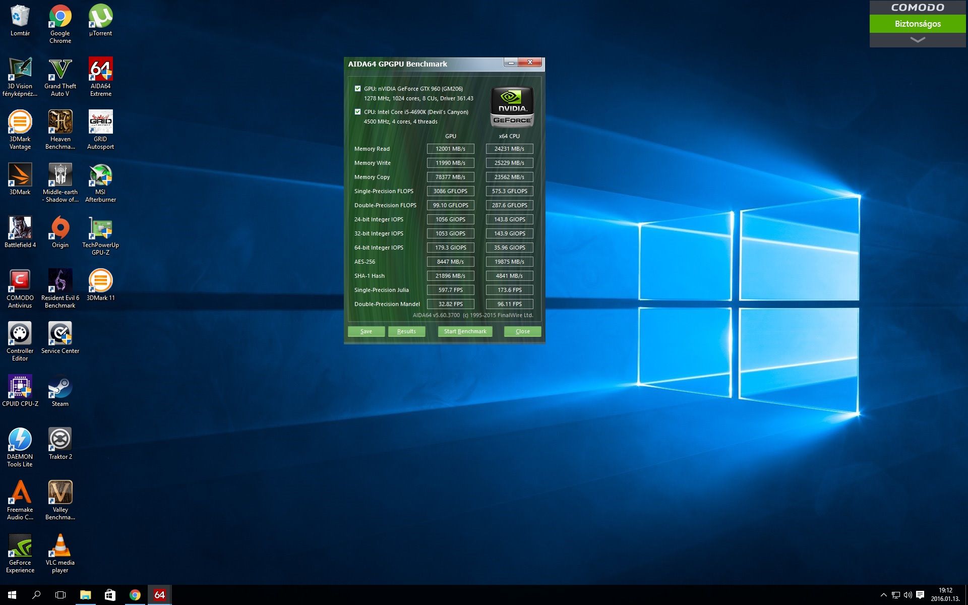Select the CPUID CPU-Z desktop icon
The width and height of the screenshot is (968, 605).
pos(20,391)
